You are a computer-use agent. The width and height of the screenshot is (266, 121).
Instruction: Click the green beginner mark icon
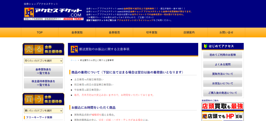[205, 46]
